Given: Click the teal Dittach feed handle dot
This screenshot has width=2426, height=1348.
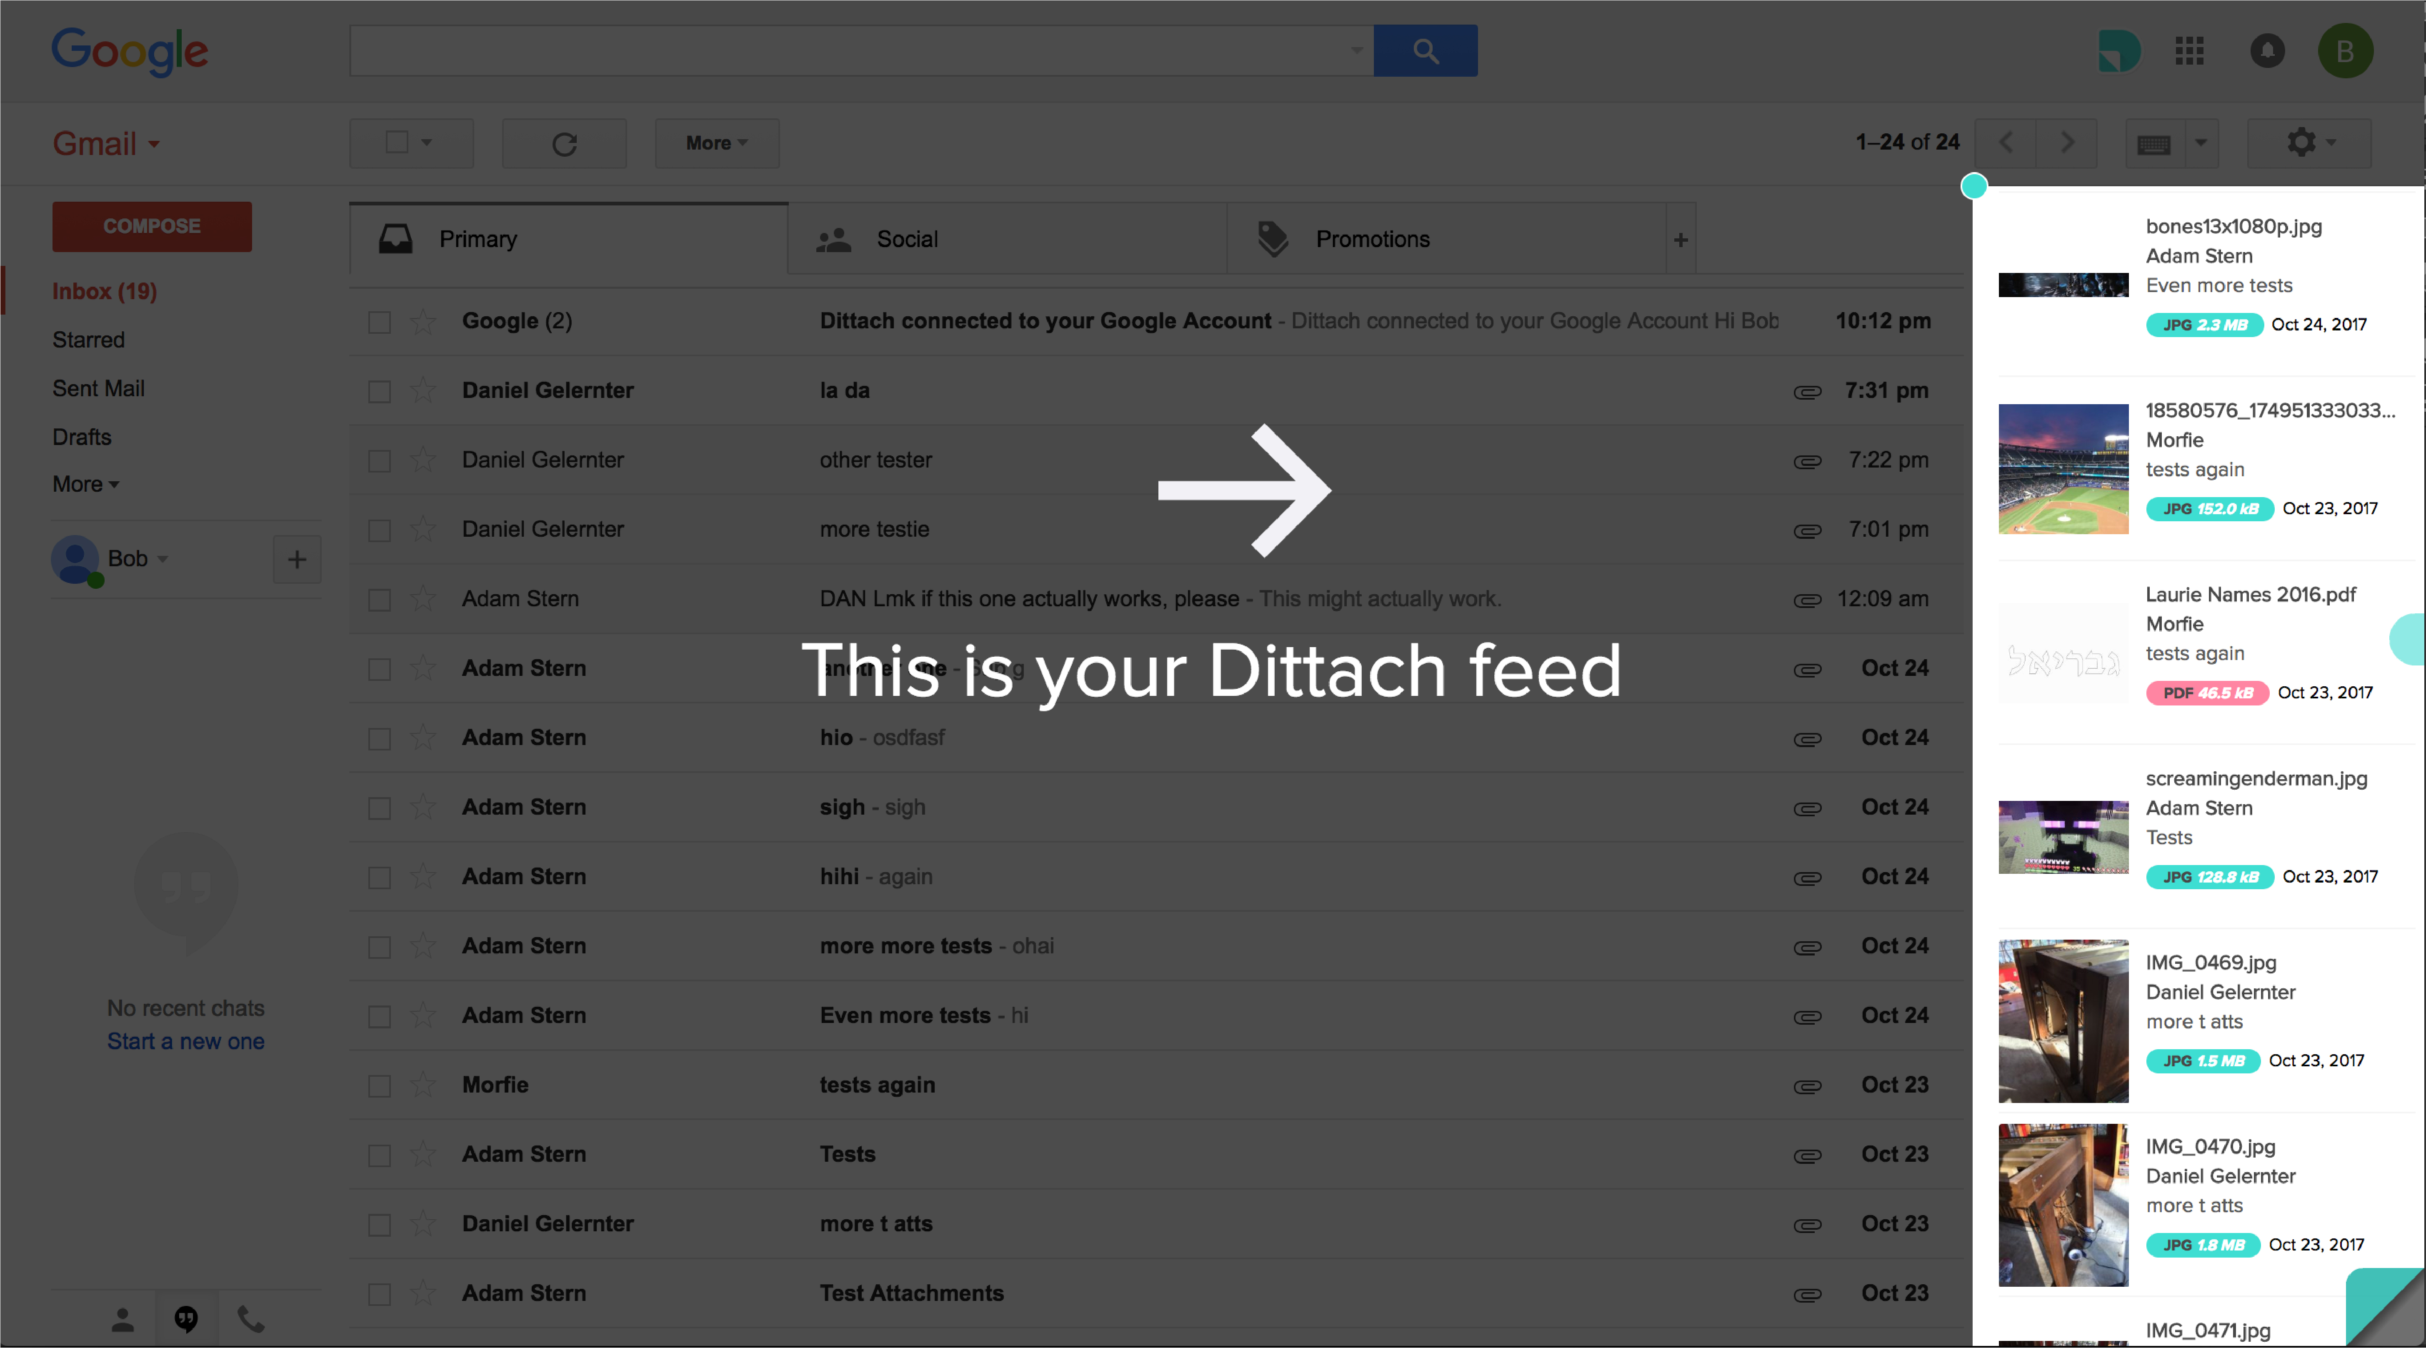Looking at the screenshot, I should click(x=1974, y=187).
